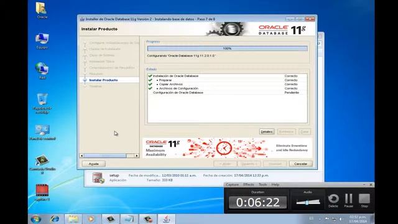The width and height of the screenshot is (398, 224).
Task: Click the Ayuda button in installer
Action: 94,164
